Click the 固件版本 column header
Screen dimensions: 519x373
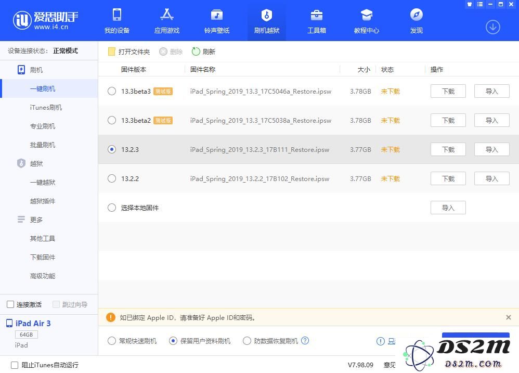[134, 70]
